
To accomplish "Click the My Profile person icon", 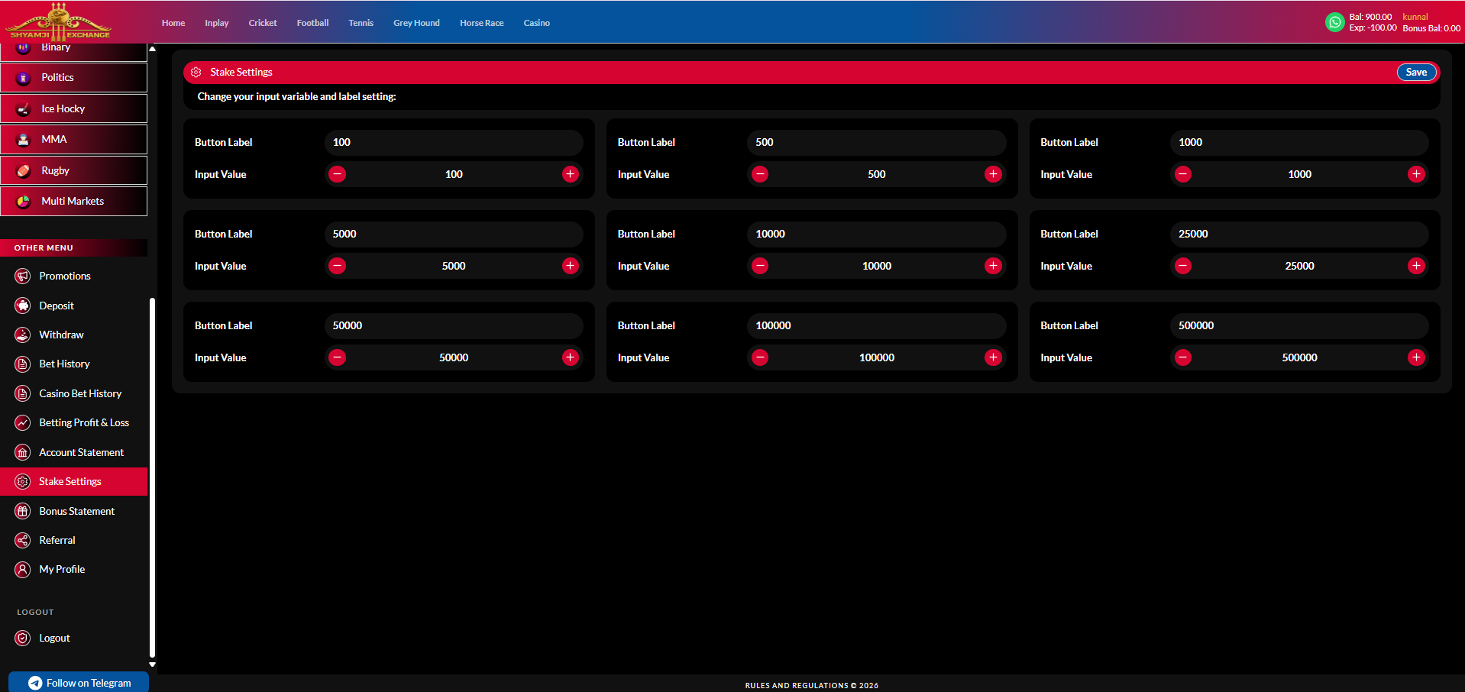I will click(x=23, y=570).
